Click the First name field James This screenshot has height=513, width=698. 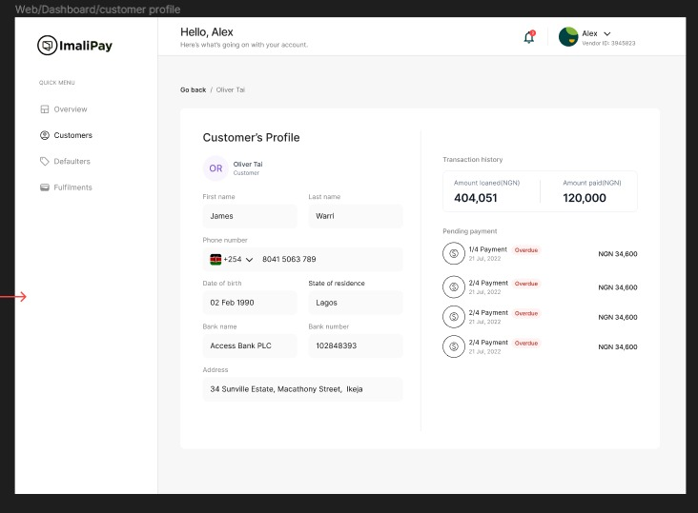[x=250, y=216]
